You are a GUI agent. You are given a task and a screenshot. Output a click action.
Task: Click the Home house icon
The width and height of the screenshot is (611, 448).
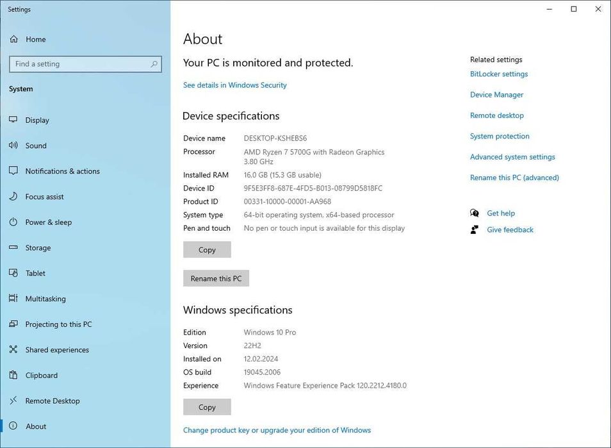tap(13, 39)
